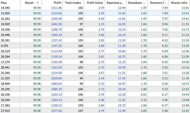The image size is (190, 113).
Task: Click profit value 1277.09
Action: tap(56, 111)
